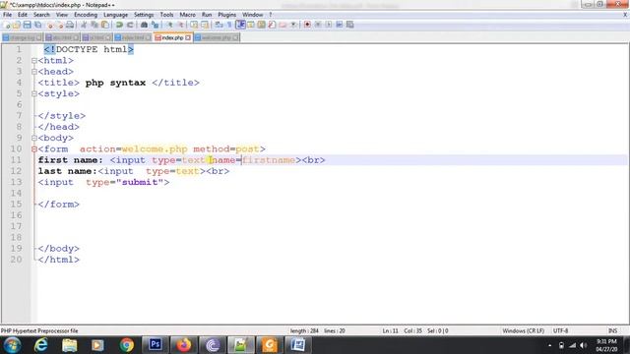
Task: Collapse the style fold marker on line 5
Action: (34, 94)
